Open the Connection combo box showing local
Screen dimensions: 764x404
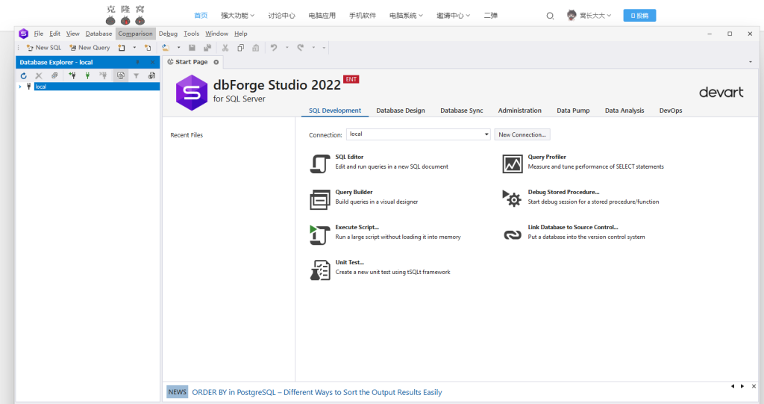pos(418,134)
